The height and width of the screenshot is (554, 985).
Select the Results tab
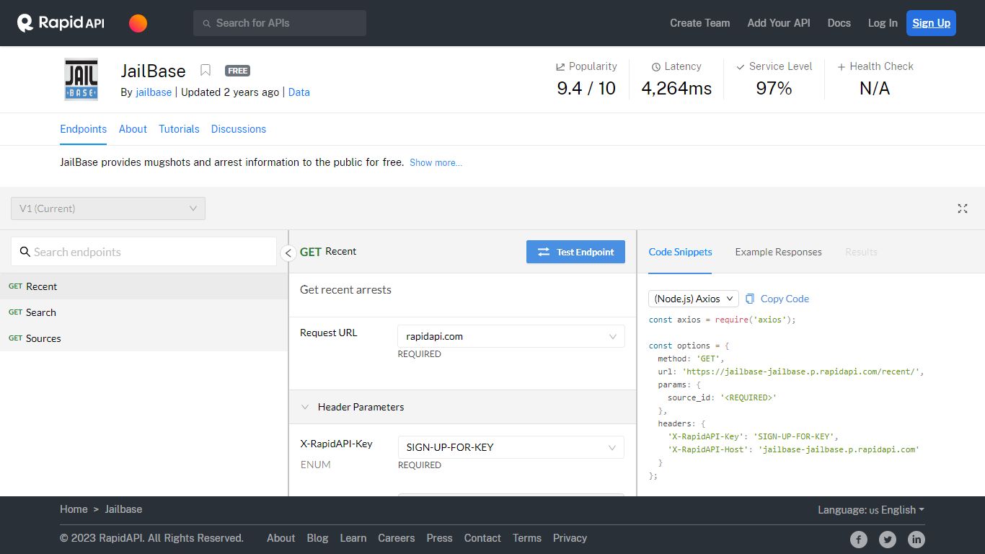coord(861,252)
